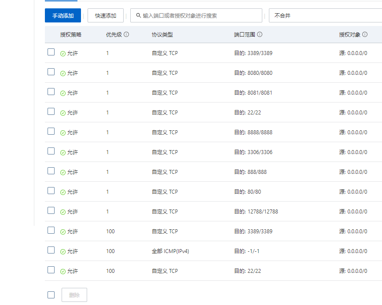This screenshot has height=305, width=382.
Task: Click the green allow icon in 8888/8888 row
Action: point(63,133)
